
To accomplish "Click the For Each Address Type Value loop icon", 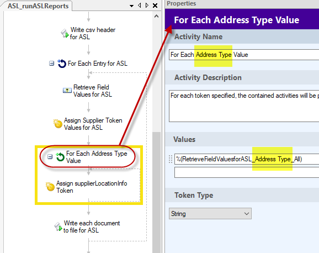I will [60, 157].
